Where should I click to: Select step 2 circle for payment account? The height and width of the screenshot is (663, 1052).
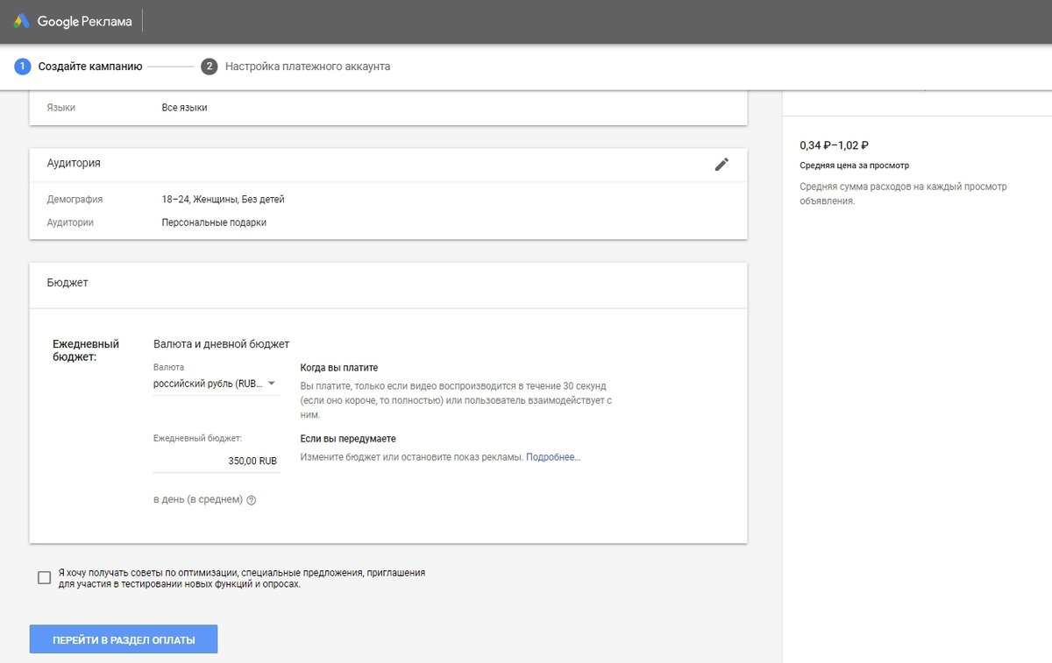[209, 67]
